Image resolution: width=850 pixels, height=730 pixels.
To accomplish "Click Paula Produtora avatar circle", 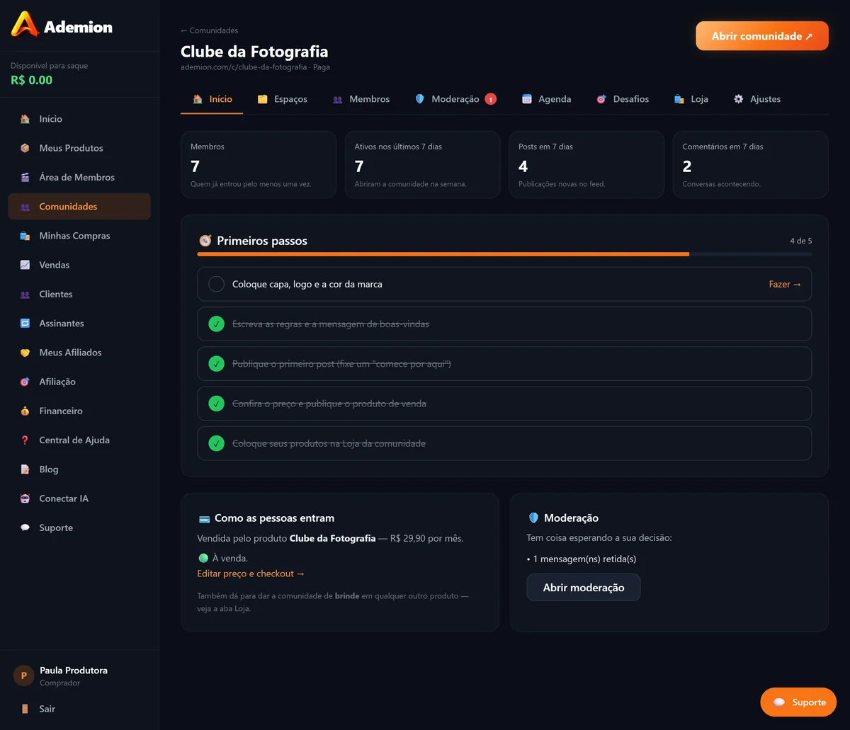I will (x=24, y=675).
